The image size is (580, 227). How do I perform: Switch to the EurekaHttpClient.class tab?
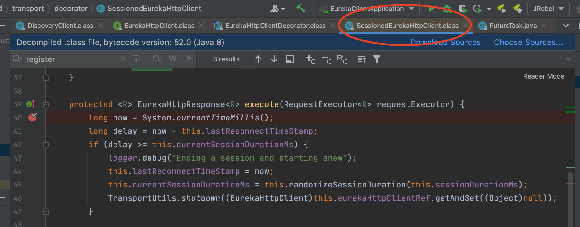pos(159,26)
